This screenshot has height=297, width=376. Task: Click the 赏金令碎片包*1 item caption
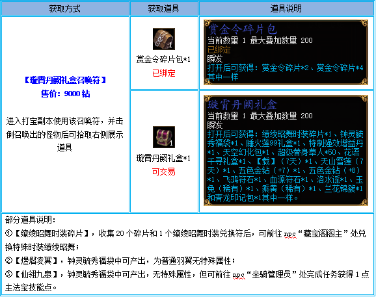click(x=163, y=59)
